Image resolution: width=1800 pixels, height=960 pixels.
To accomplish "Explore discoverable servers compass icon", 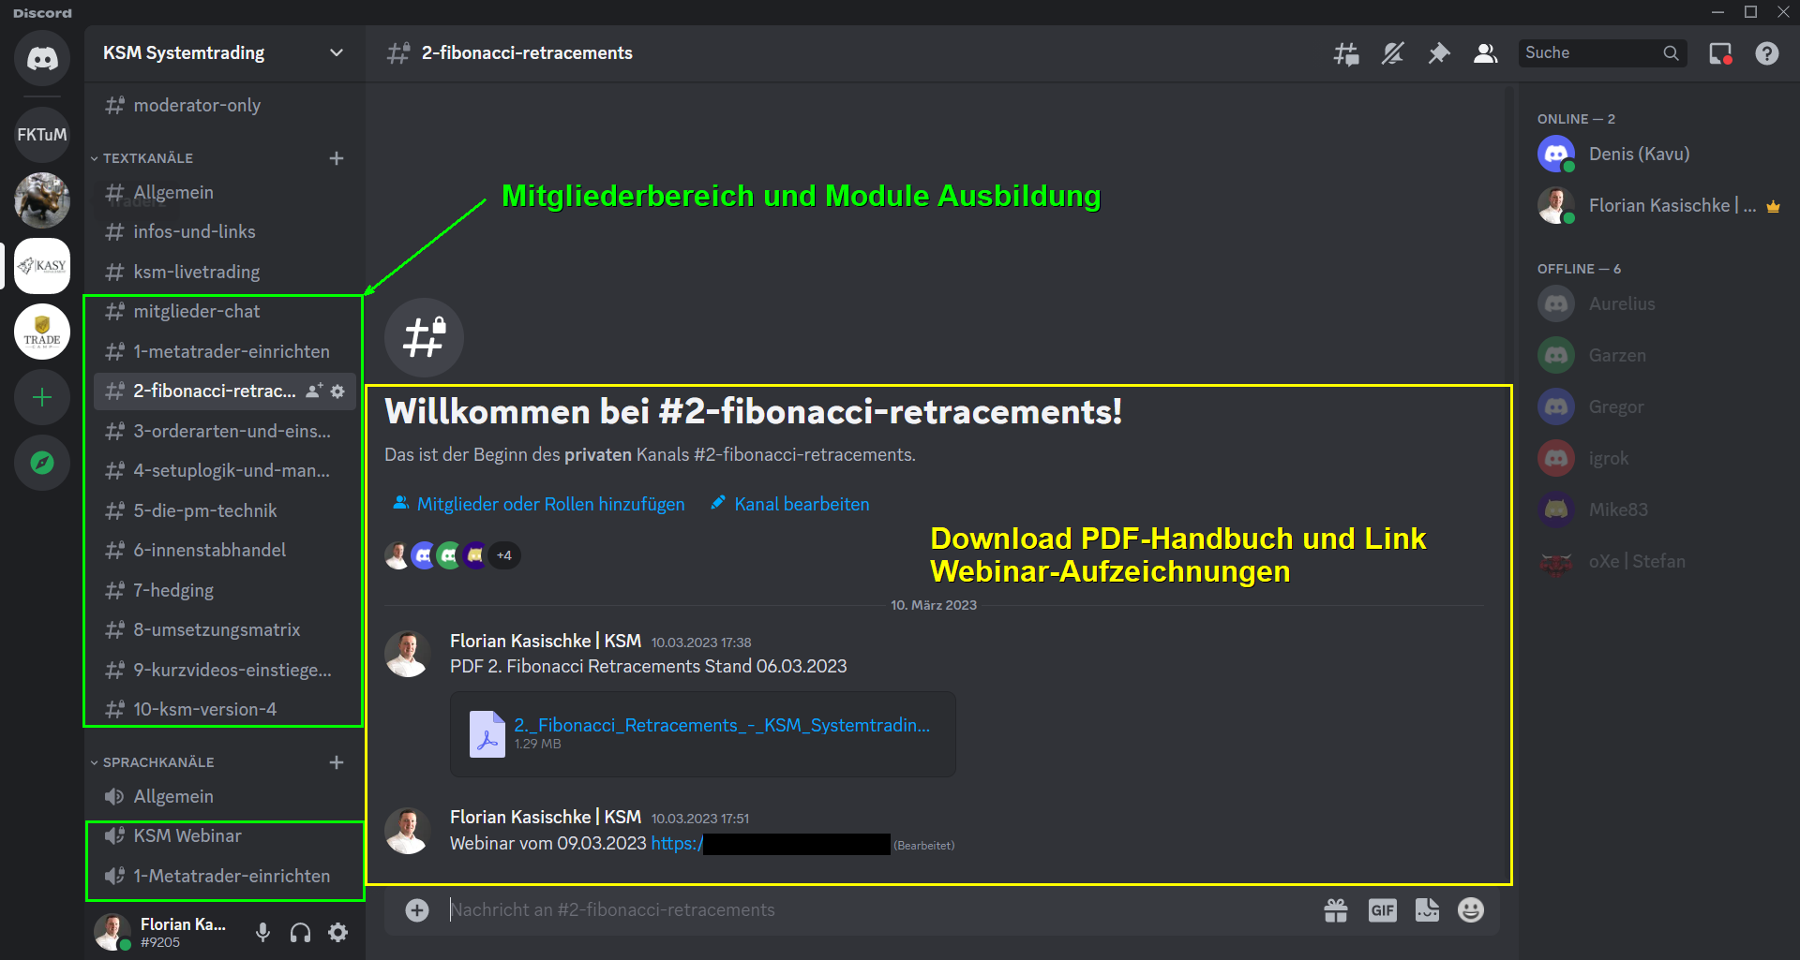I will pos(42,463).
